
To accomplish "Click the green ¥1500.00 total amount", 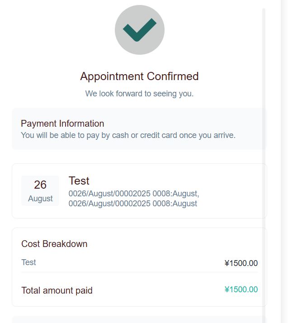I will pos(241,290).
